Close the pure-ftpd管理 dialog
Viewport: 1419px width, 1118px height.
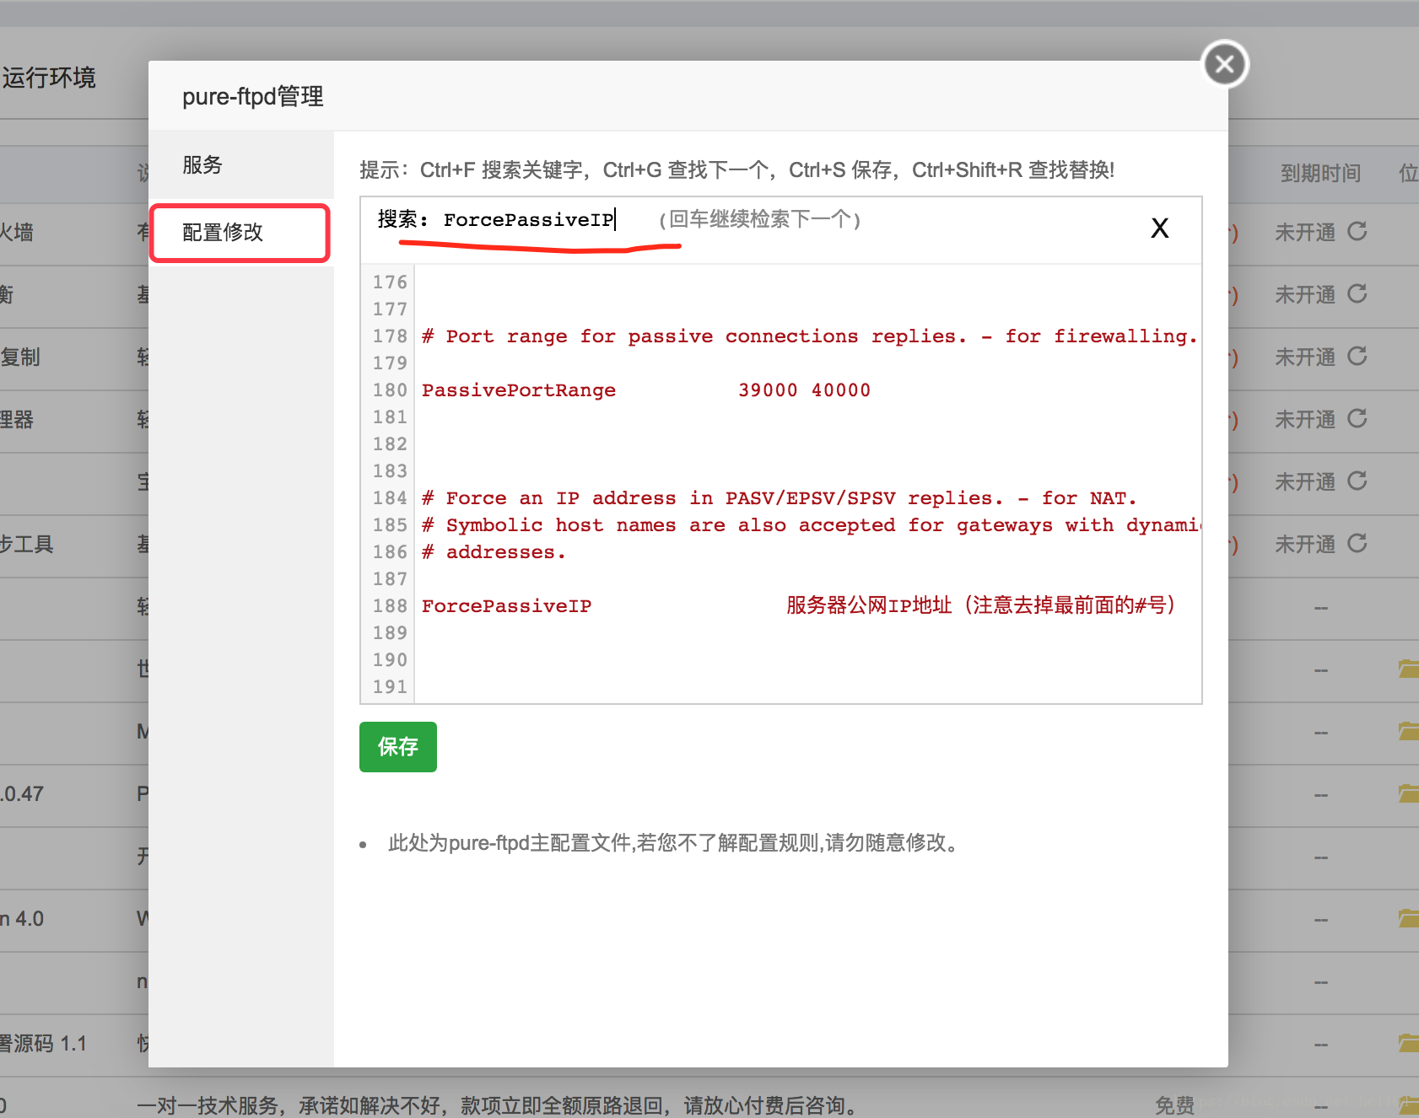click(1224, 64)
